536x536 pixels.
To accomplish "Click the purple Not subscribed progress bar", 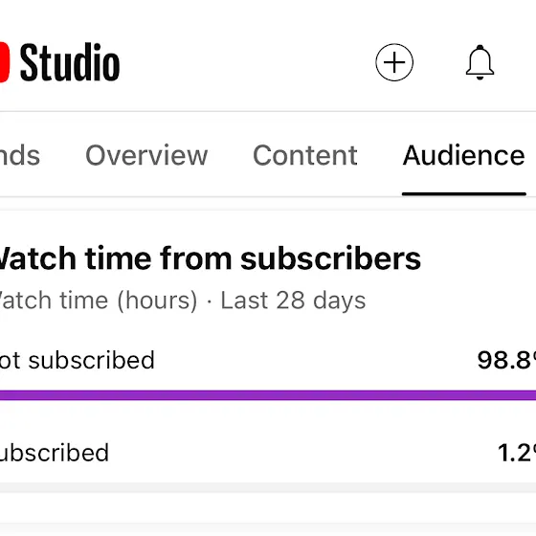I will (268, 395).
